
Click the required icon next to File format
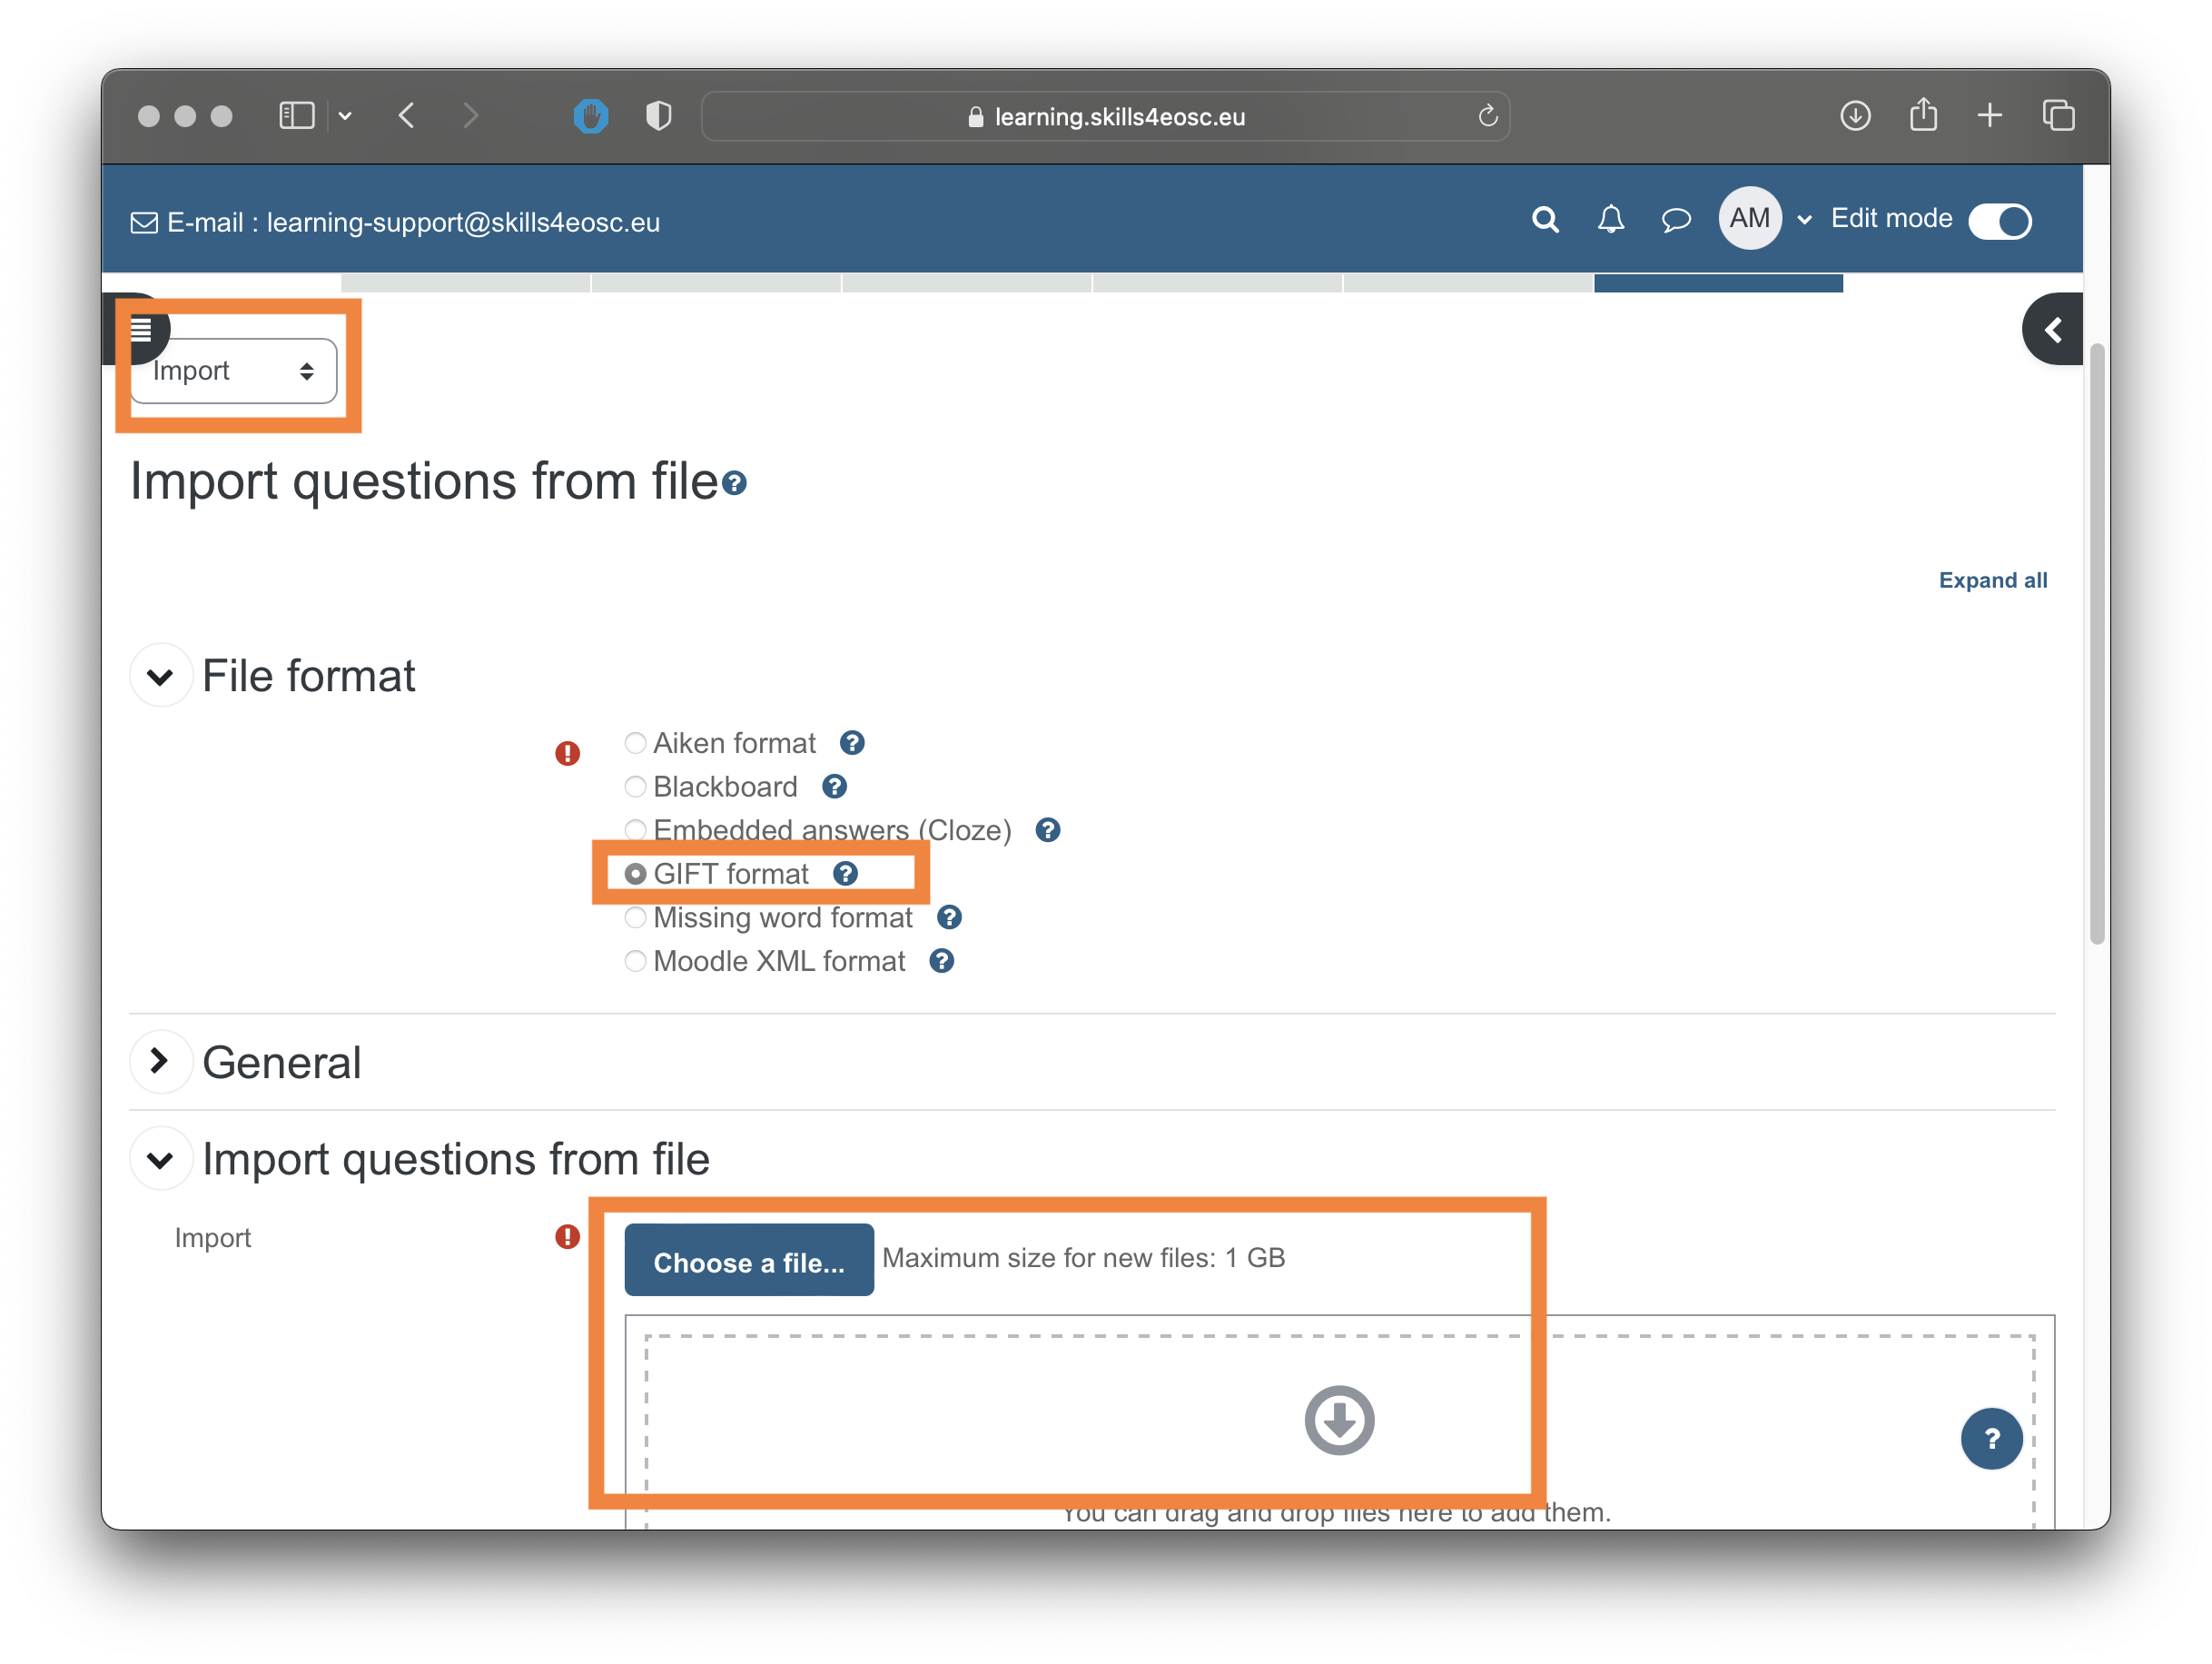pos(567,753)
